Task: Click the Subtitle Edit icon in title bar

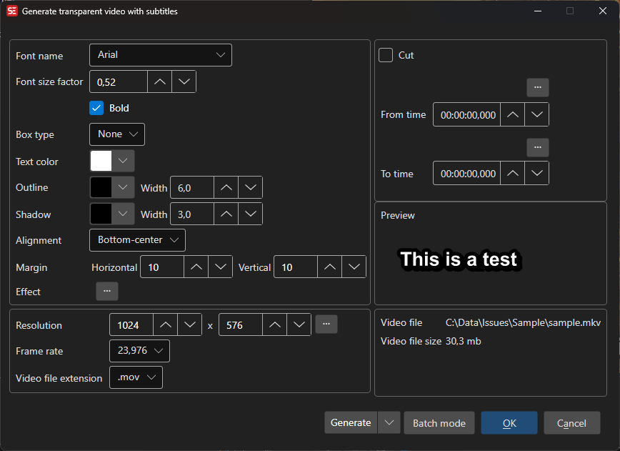Action: (12, 11)
